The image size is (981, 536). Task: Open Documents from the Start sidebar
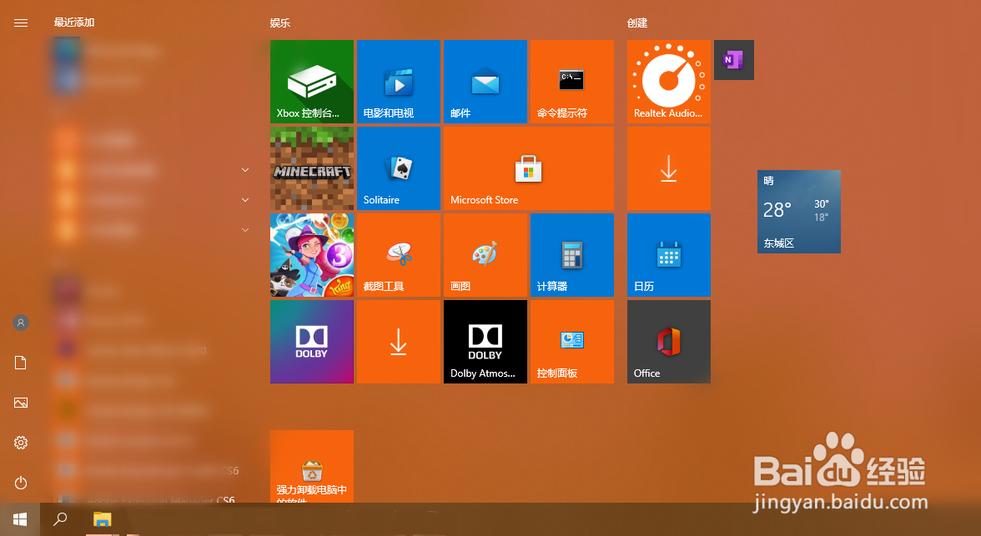21,363
